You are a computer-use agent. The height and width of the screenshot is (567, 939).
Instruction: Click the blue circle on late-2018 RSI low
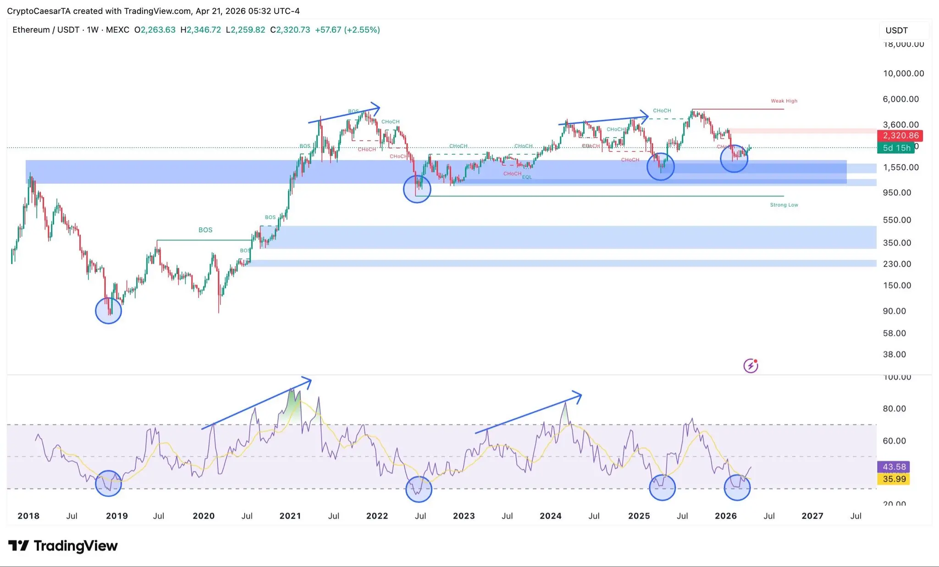coord(108,483)
